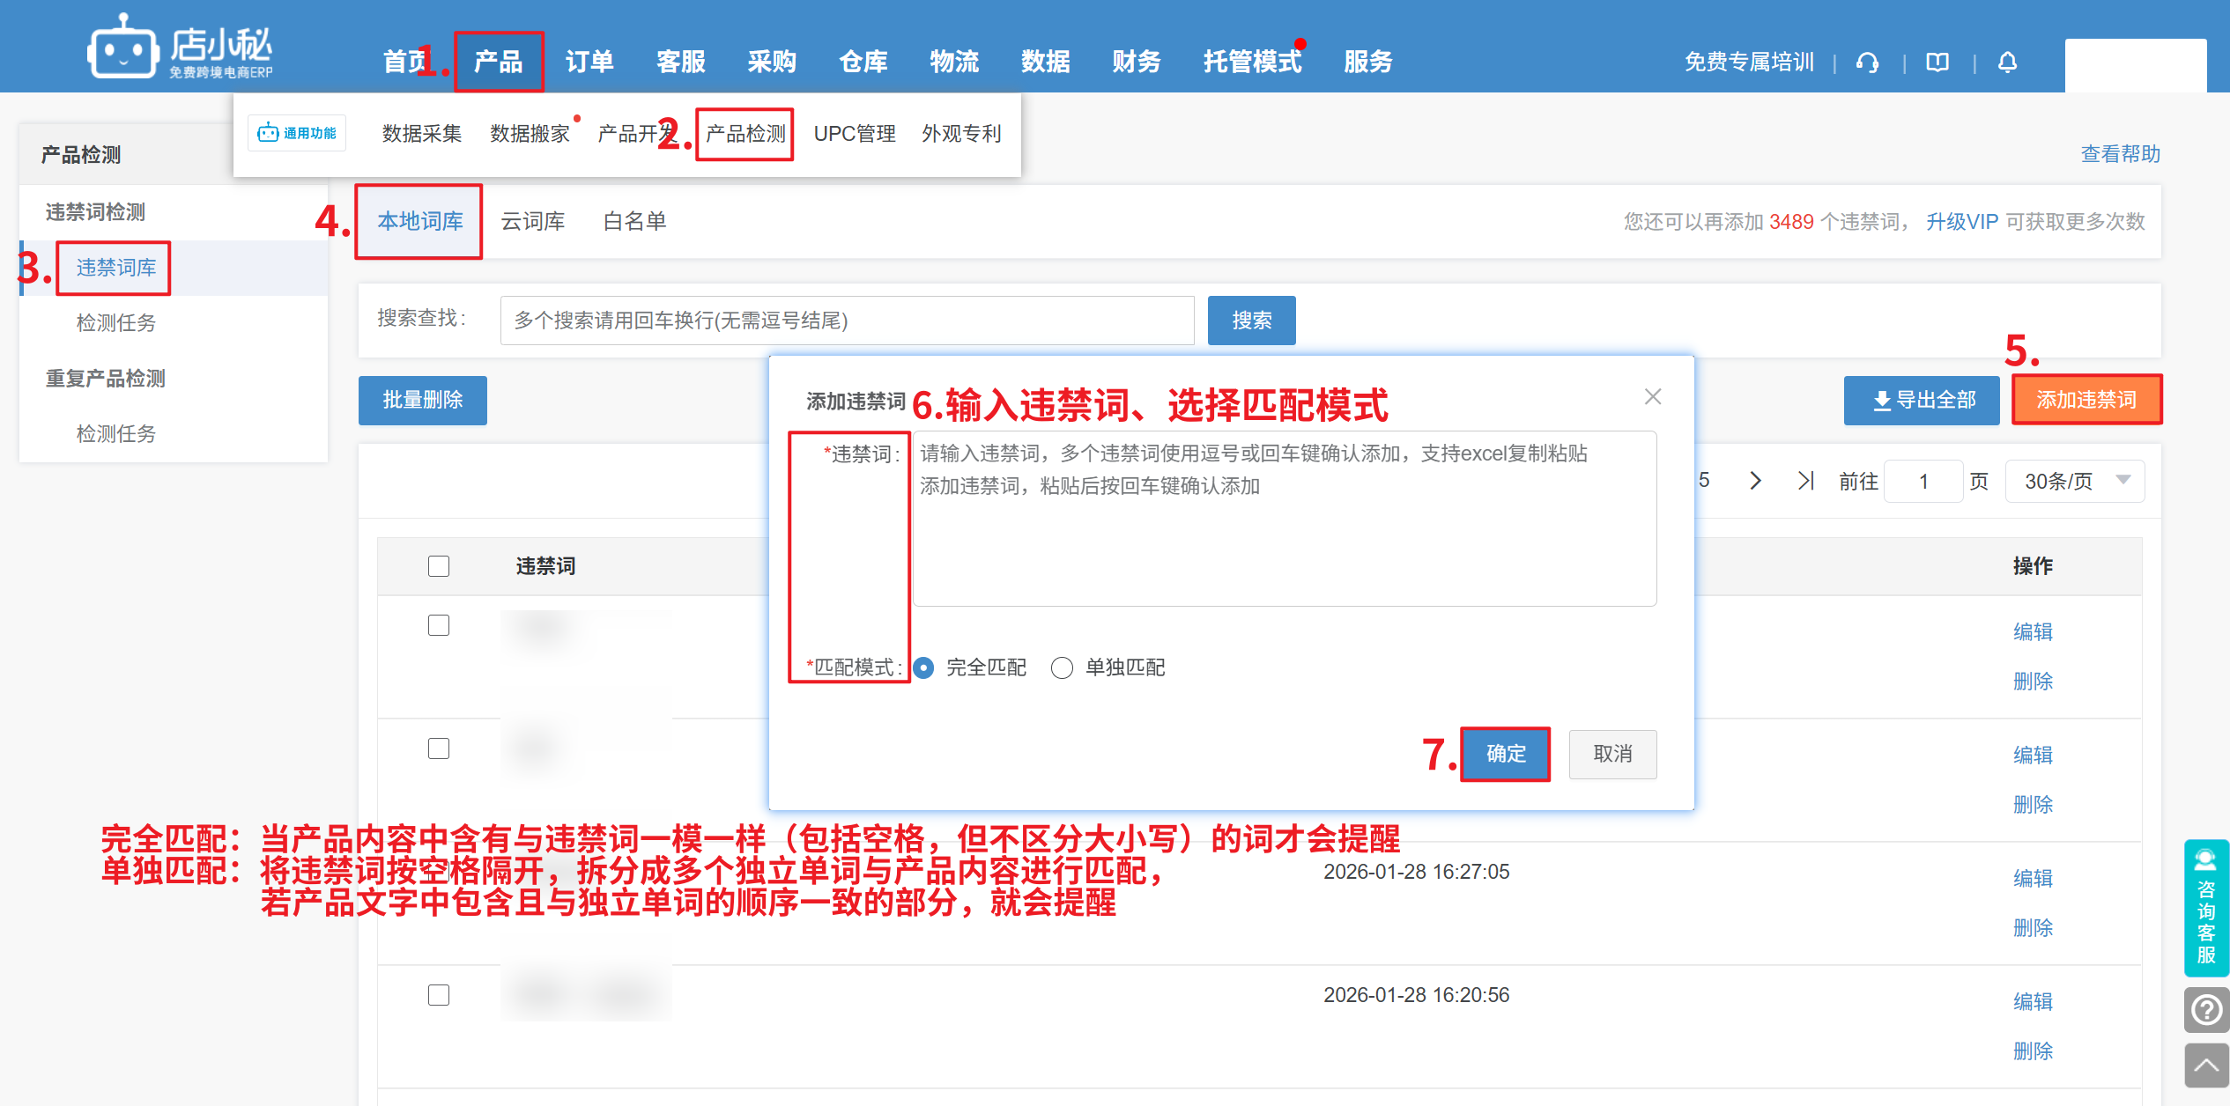The image size is (2230, 1106).
Task: Click the back-to-top arrow icon
Action: (x=2206, y=1065)
